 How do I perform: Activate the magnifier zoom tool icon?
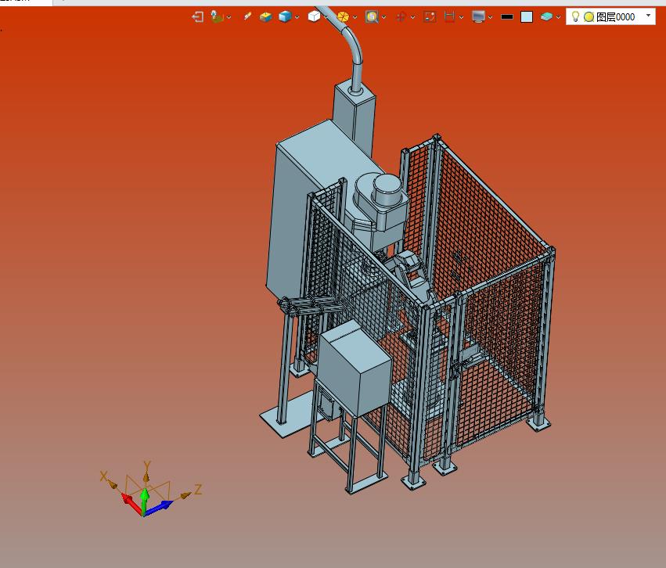click(x=371, y=16)
